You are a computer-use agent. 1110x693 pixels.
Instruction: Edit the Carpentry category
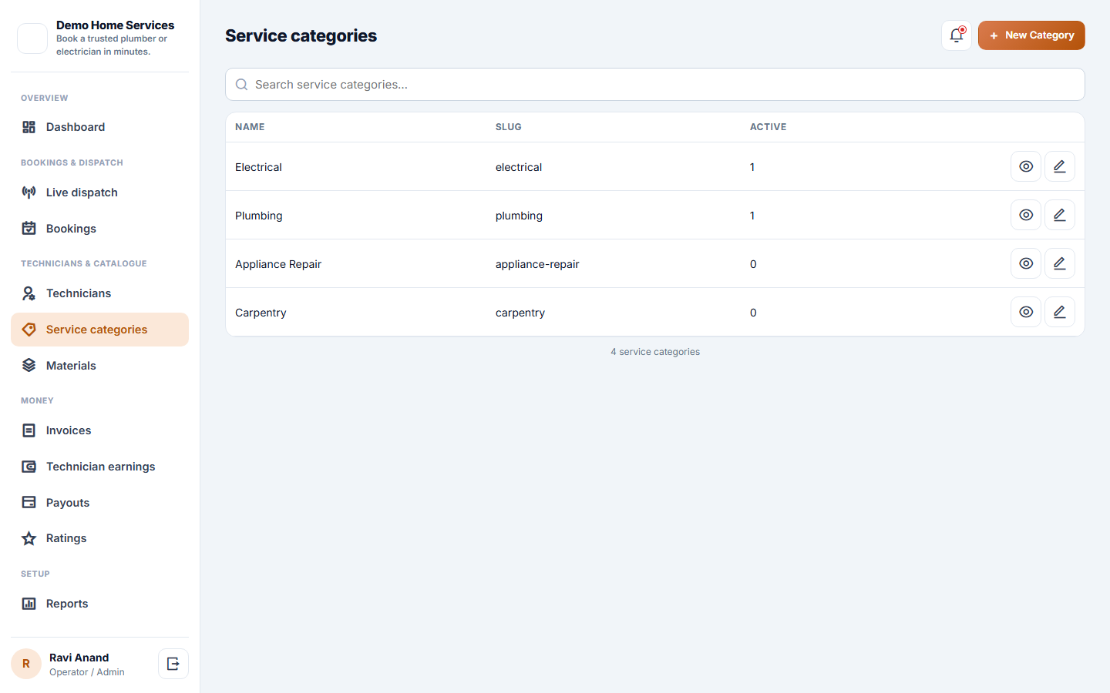(1060, 312)
